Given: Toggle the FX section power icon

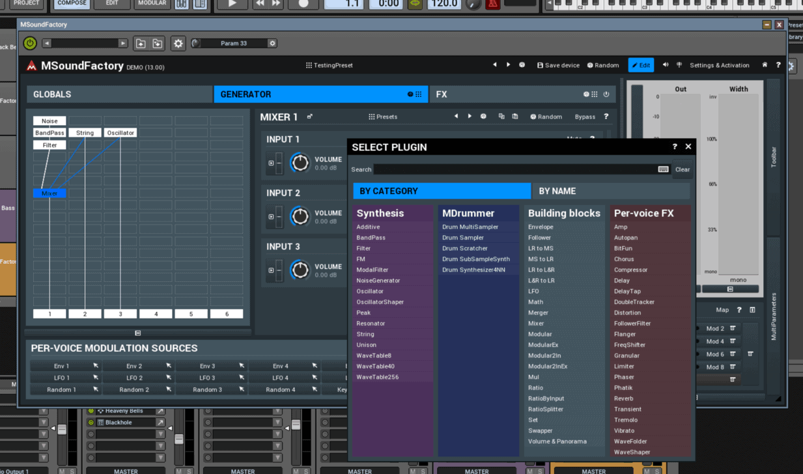Looking at the screenshot, I should tap(606, 94).
